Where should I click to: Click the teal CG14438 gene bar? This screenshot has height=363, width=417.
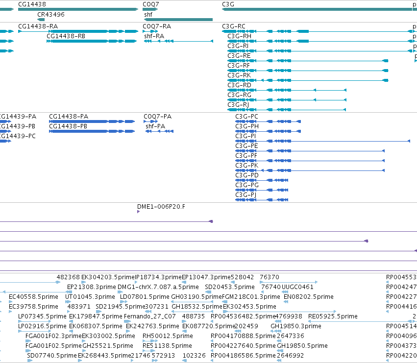(78, 9)
